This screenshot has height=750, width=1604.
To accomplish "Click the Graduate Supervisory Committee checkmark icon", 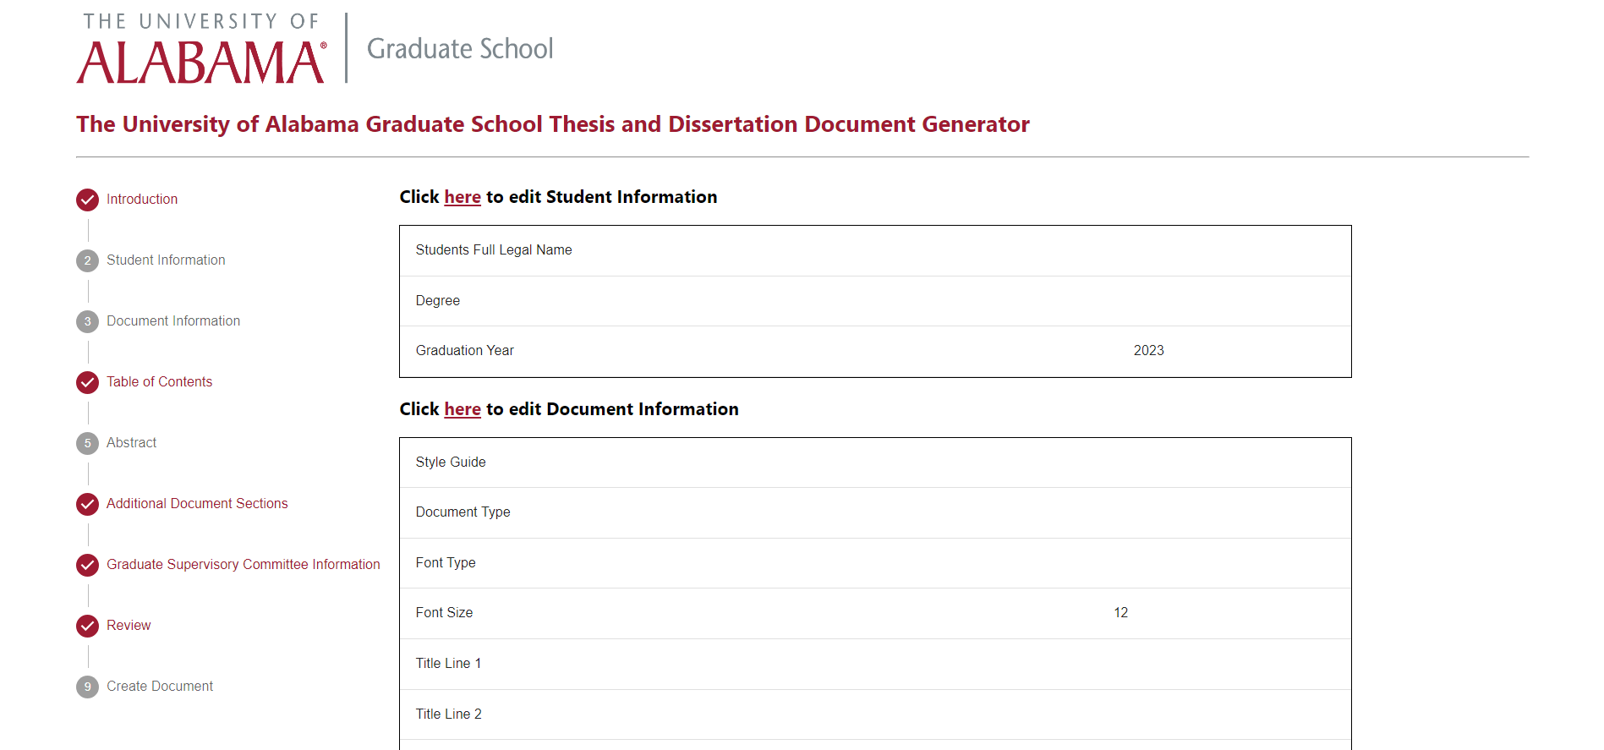I will (x=87, y=565).
